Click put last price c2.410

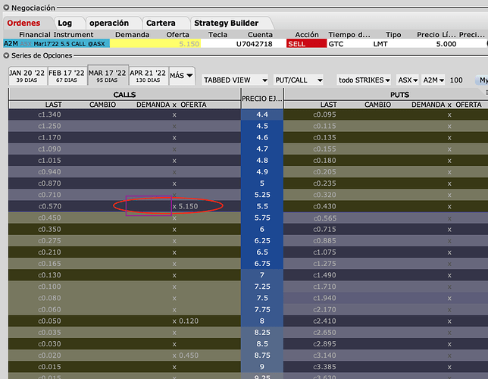pos(324,321)
